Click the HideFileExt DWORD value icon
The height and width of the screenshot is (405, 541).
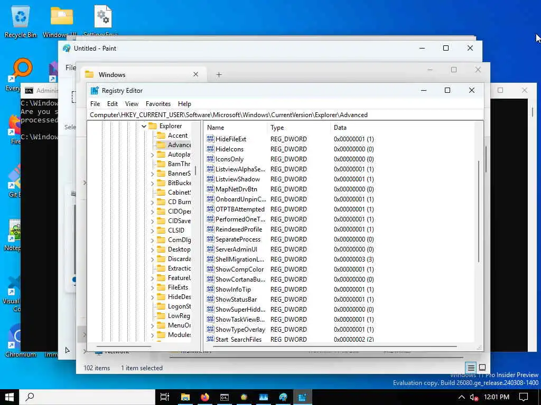pyautogui.click(x=210, y=139)
